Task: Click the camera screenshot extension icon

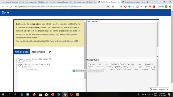Action: point(113,6)
